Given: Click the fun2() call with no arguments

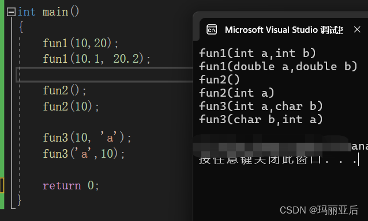Looking at the screenshot, I should (65, 90).
